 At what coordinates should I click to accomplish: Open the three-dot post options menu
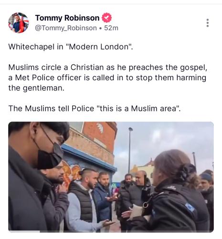point(208,23)
